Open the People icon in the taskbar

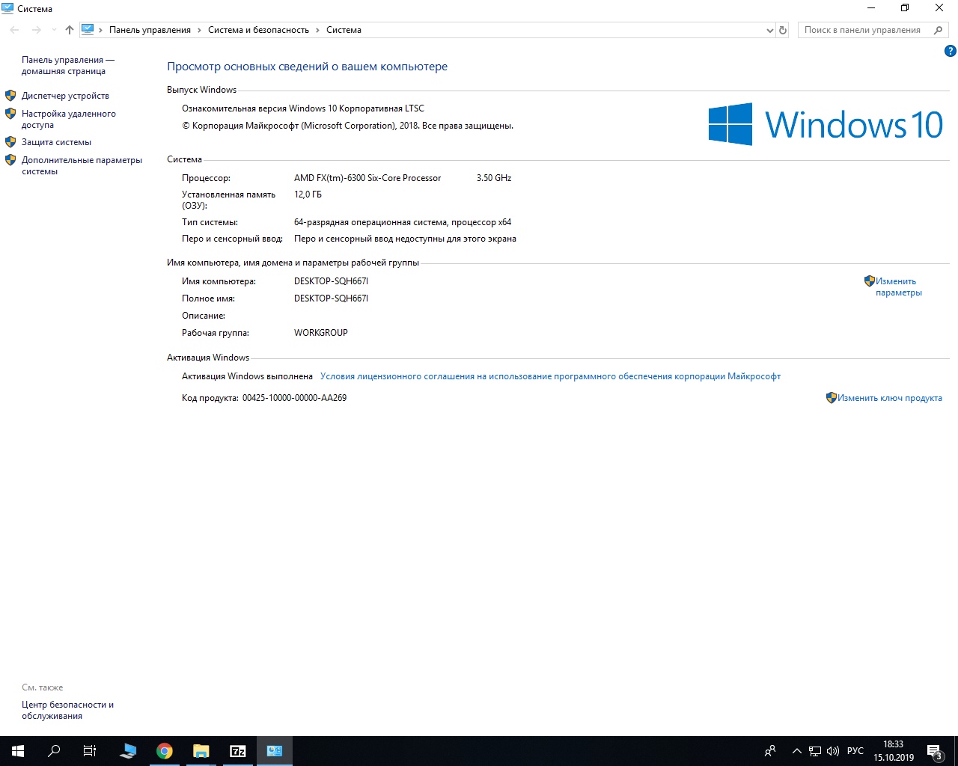click(770, 751)
